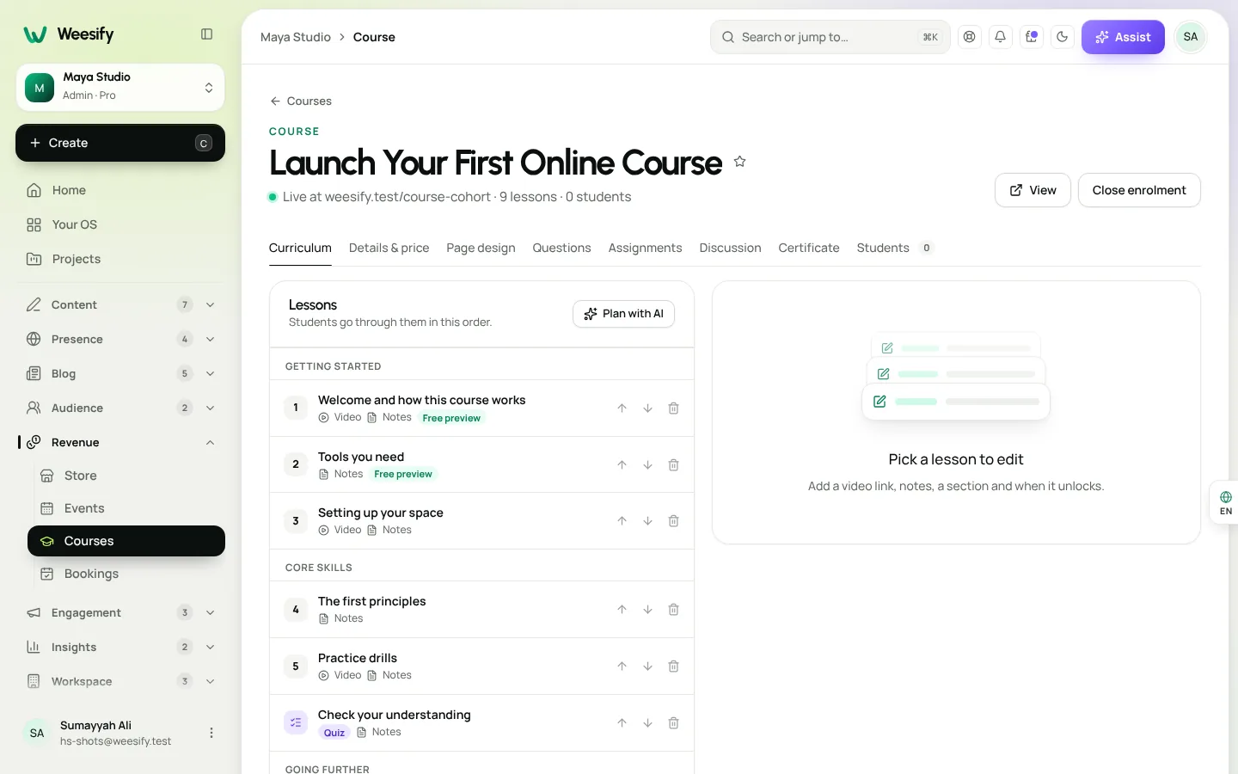Move 'The first principles' lesson down
This screenshot has width=1238, height=774.
(x=647, y=610)
